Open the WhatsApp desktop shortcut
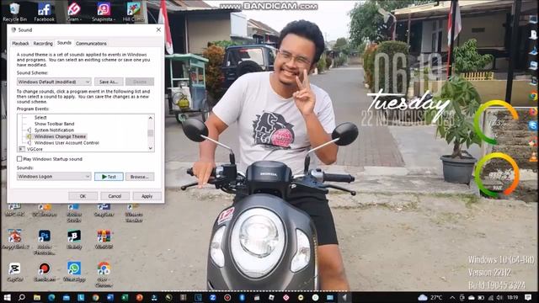 point(74,272)
